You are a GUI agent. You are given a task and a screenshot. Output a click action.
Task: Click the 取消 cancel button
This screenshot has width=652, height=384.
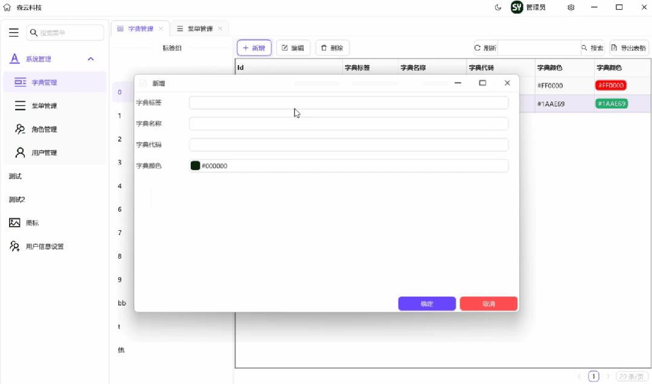coord(488,303)
